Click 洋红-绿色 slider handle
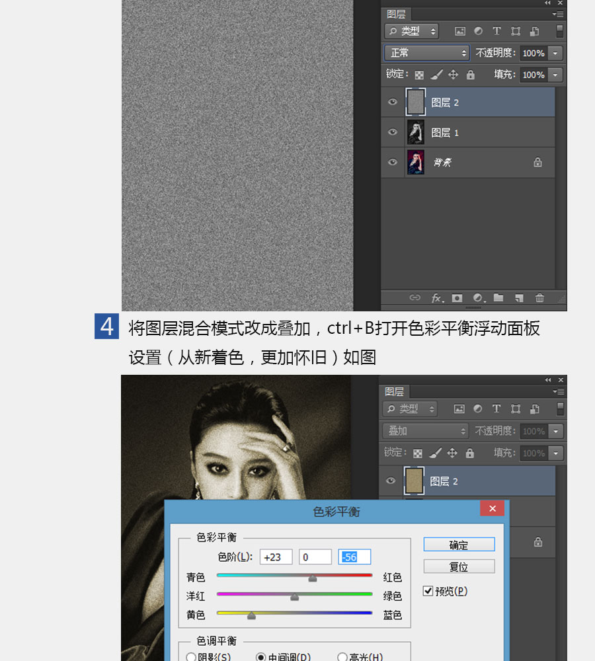The height and width of the screenshot is (661, 595). click(295, 596)
